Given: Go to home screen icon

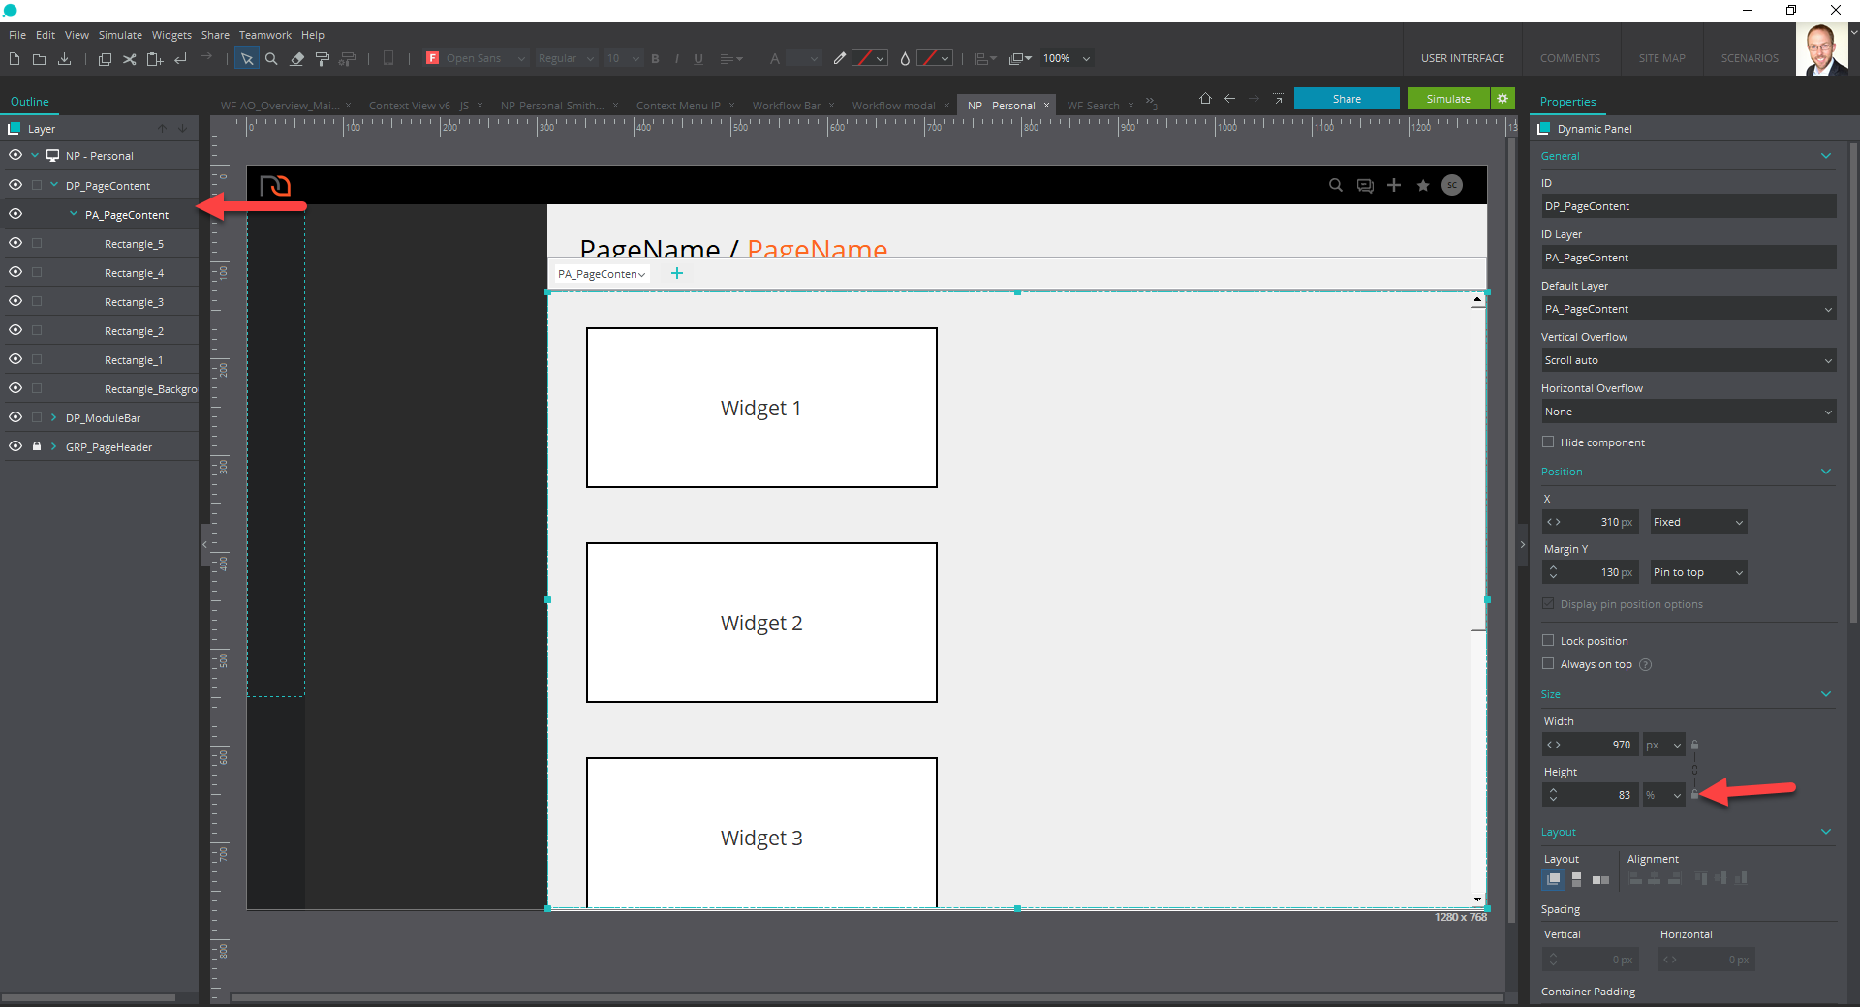Looking at the screenshot, I should pyautogui.click(x=1205, y=99).
